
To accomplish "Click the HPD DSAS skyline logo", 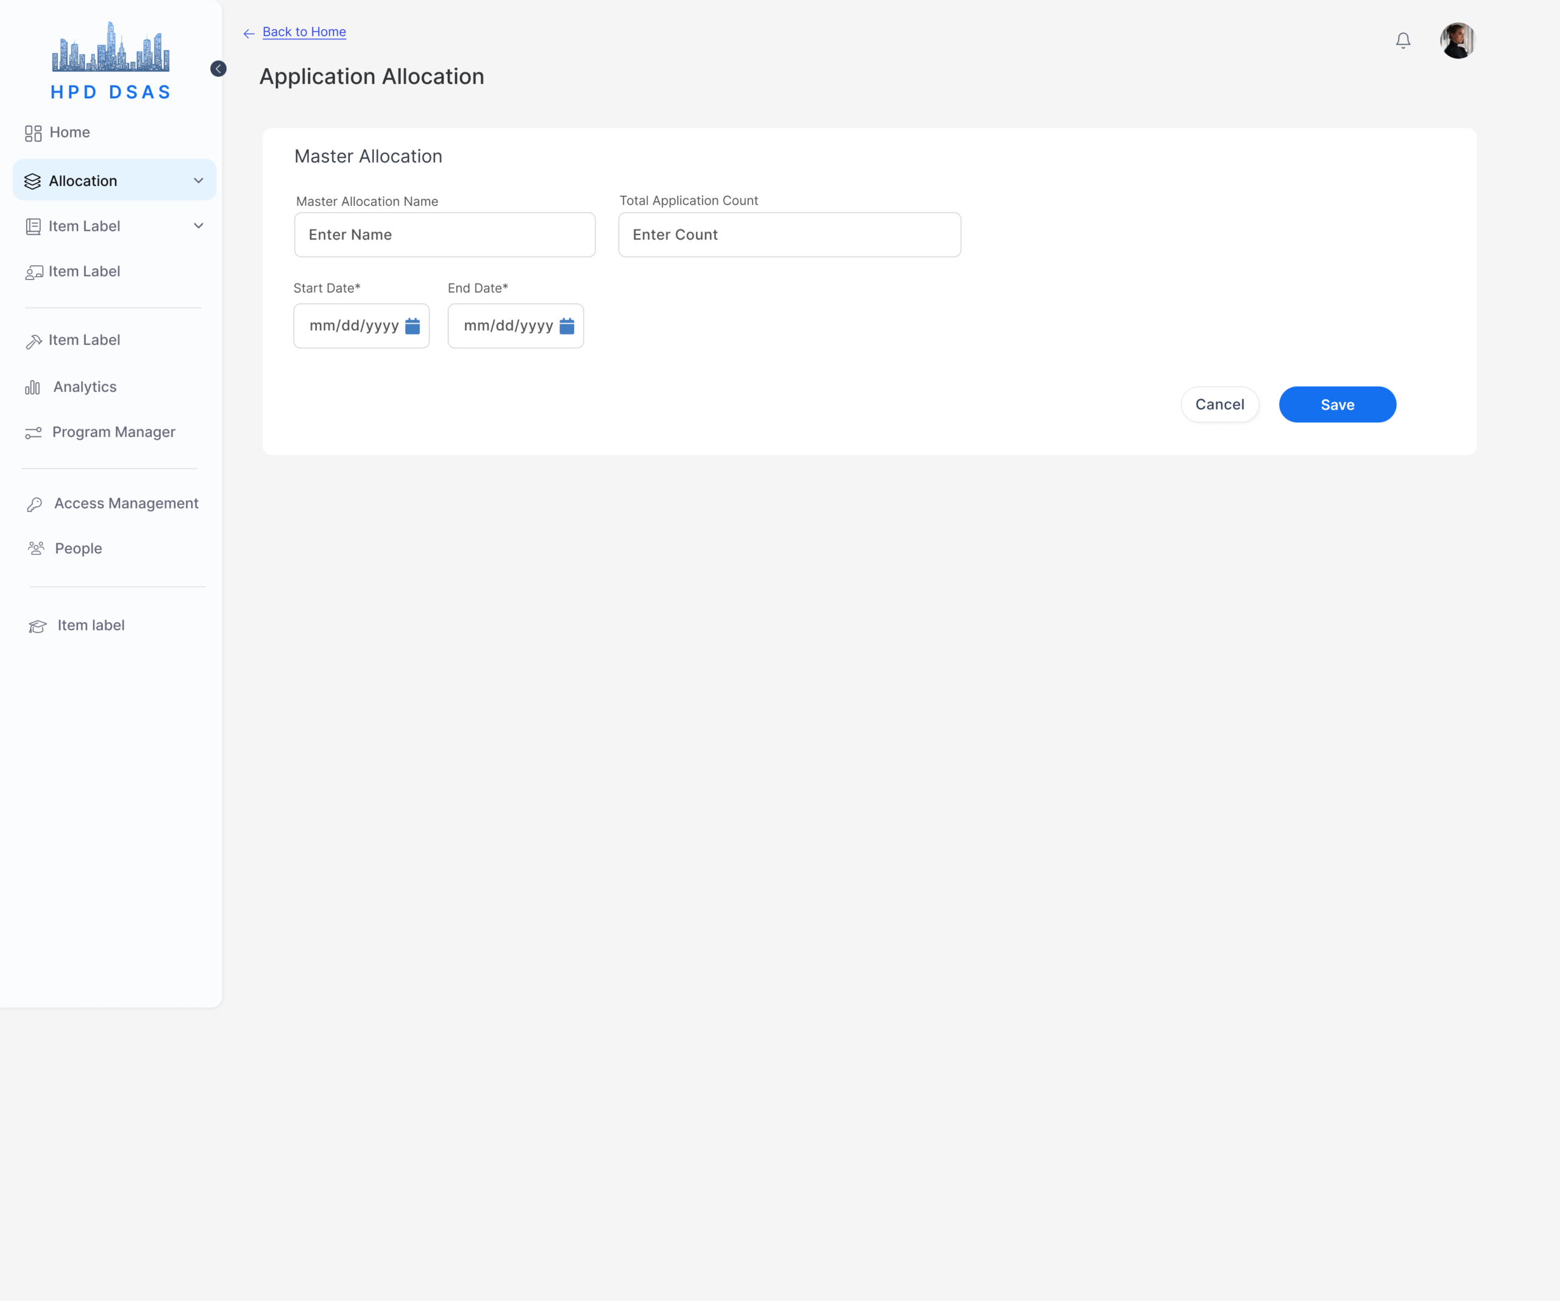I will click(111, 48).
